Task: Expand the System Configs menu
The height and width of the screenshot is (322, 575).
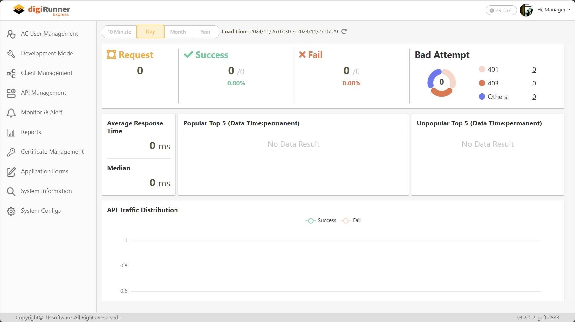Action: (x=41, y=211)
